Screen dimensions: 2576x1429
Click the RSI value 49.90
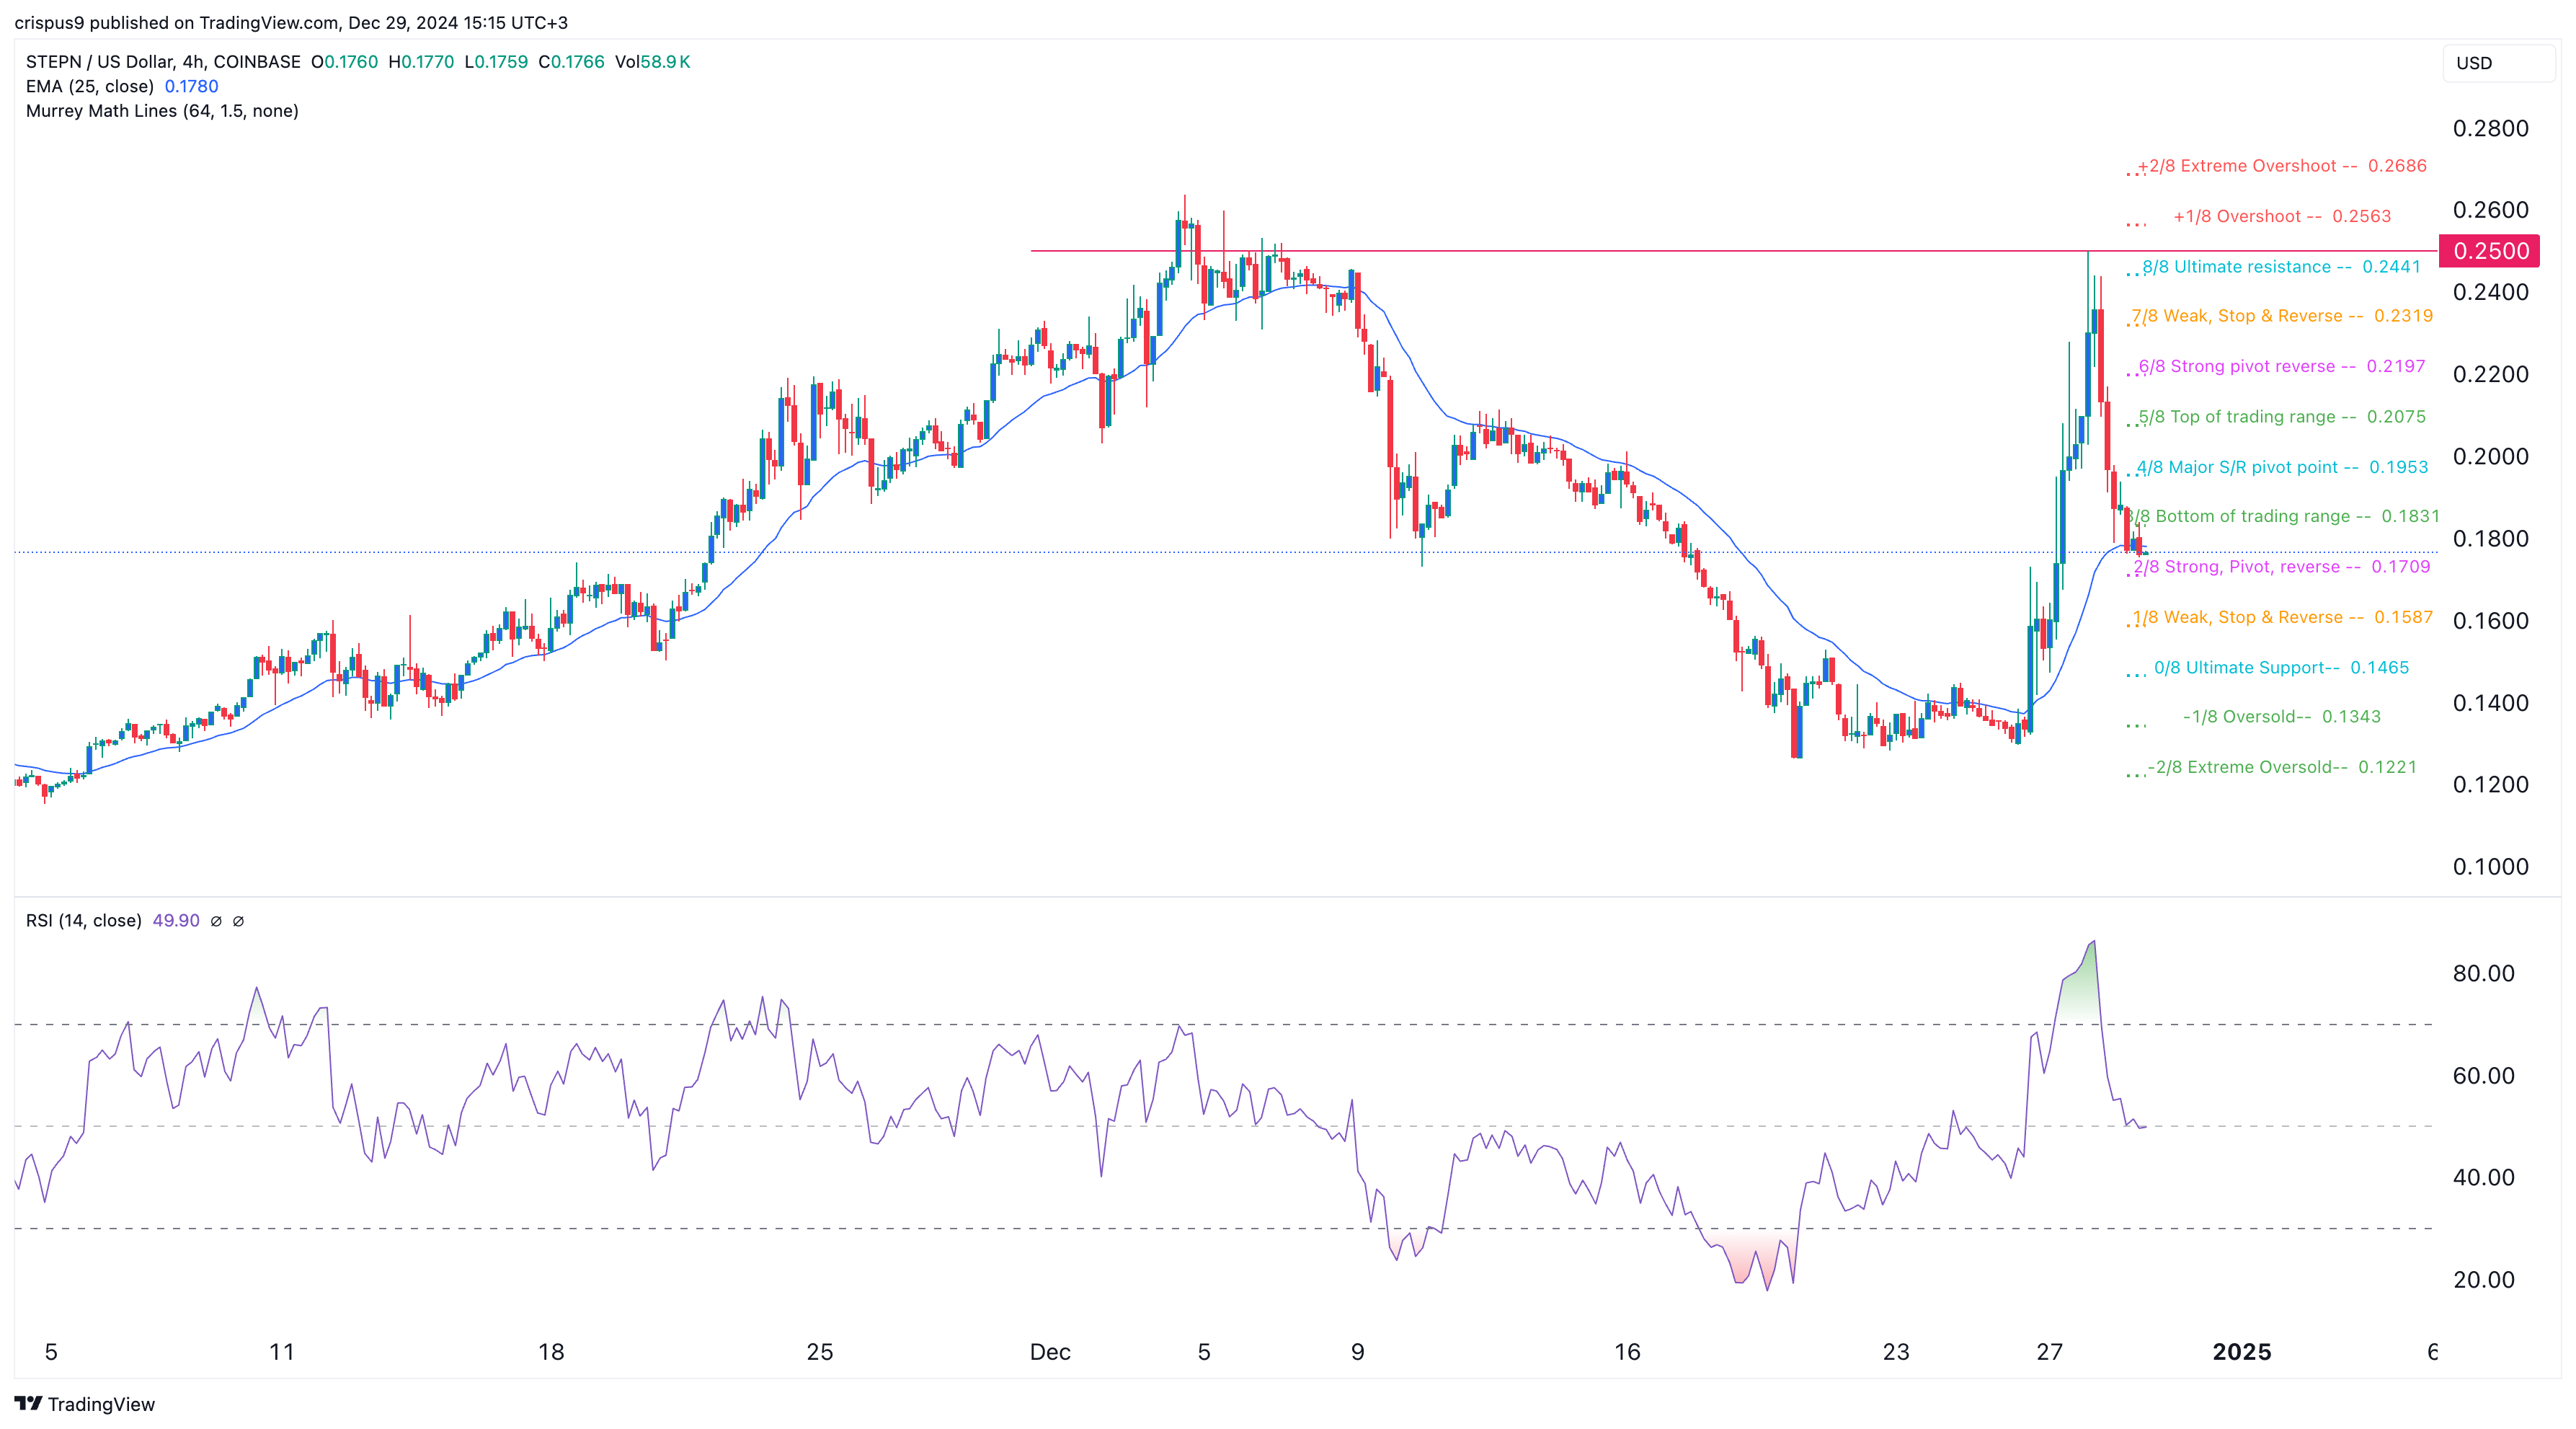(176, 921)
